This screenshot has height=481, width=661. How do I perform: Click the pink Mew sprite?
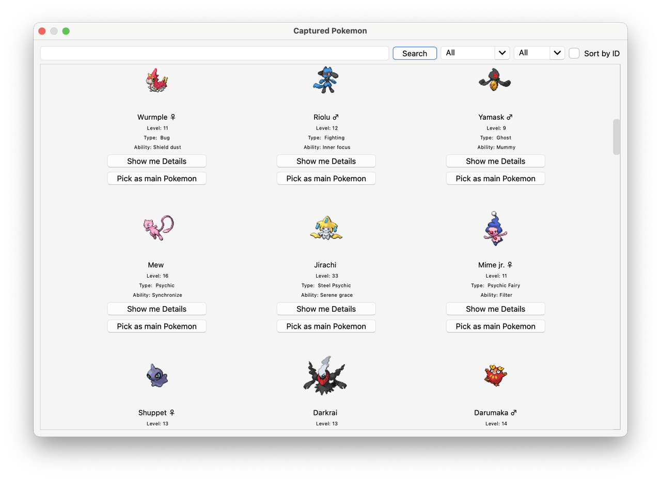pos(158,228)
